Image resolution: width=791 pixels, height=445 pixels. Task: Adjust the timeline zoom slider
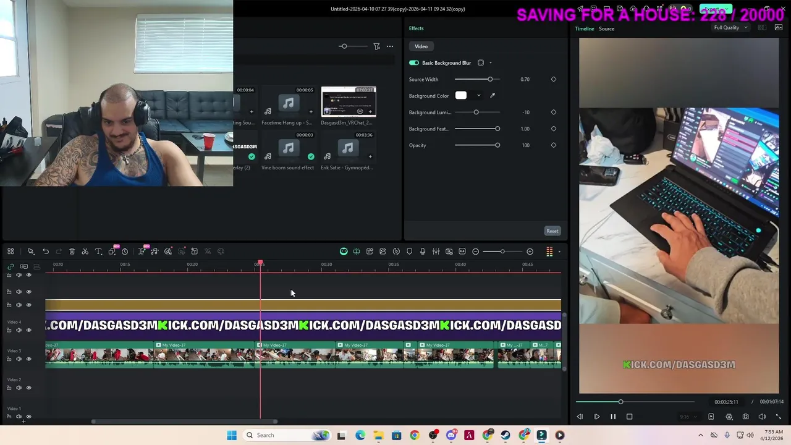[502, 252]
